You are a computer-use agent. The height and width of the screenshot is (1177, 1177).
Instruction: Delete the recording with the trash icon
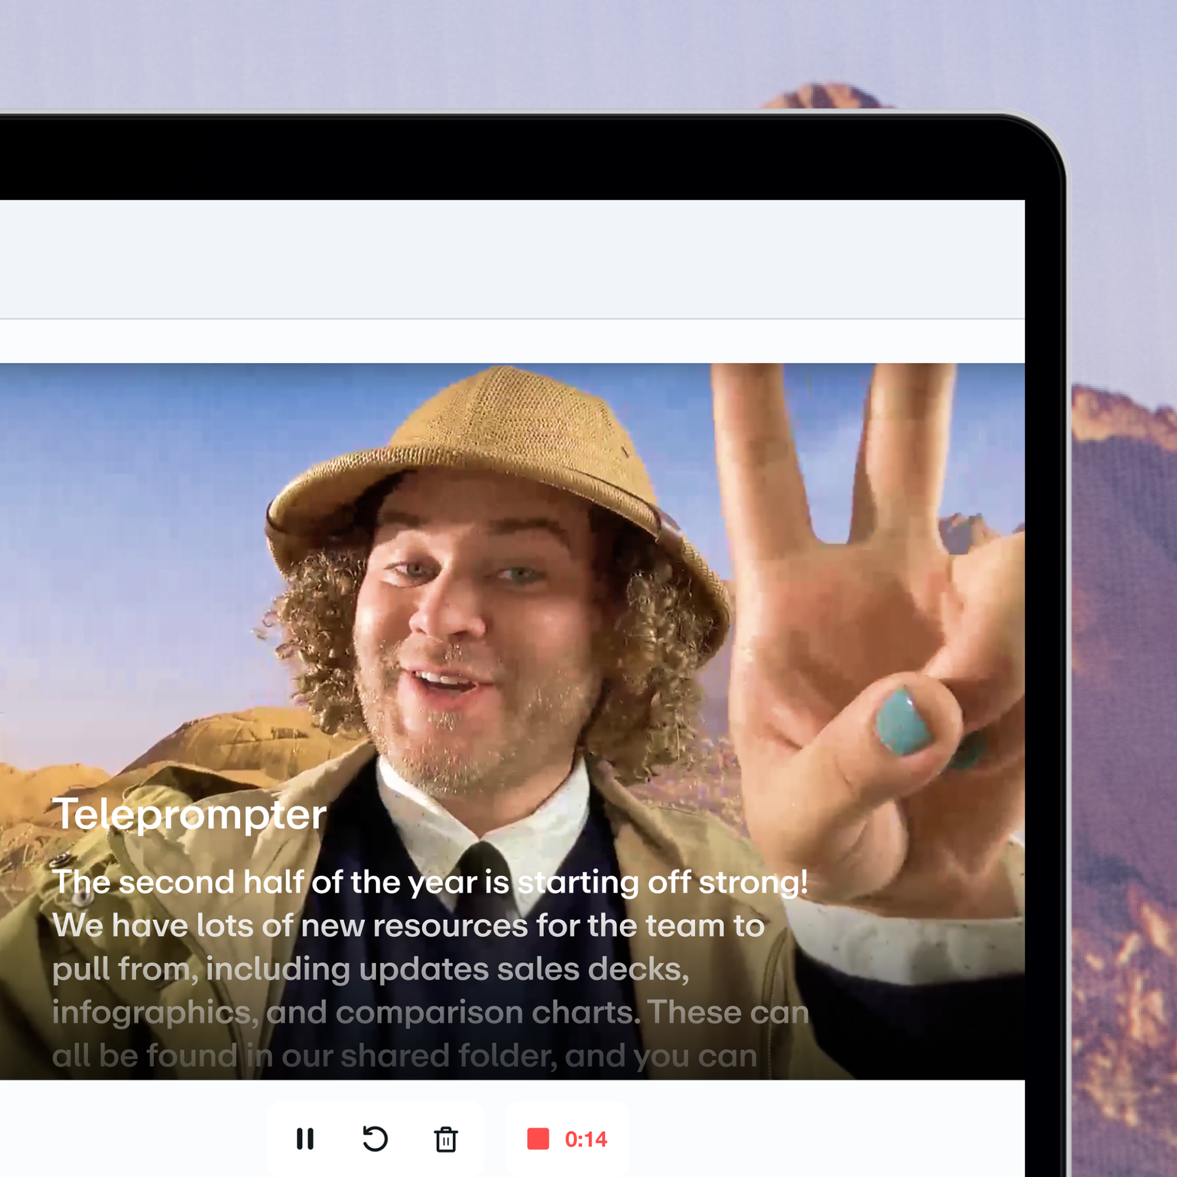(446, 1139)
